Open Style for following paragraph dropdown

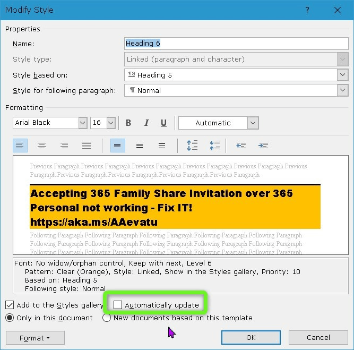[342, 90]
